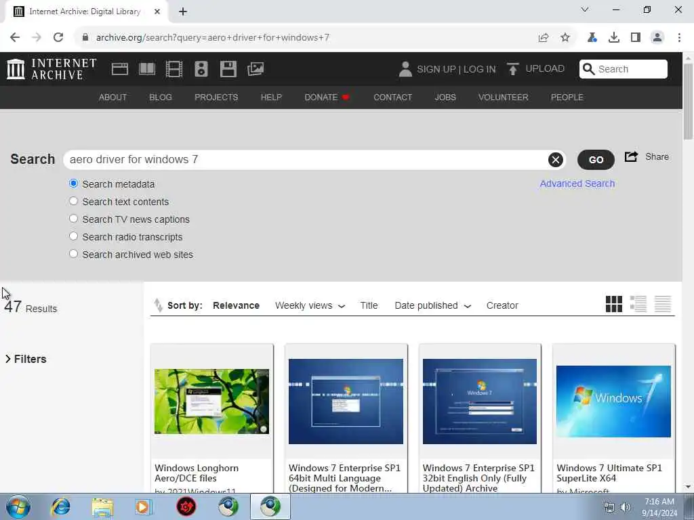694x520 pixels.
Task: Open the DONATE menu item
Action: tap(327, 97)
